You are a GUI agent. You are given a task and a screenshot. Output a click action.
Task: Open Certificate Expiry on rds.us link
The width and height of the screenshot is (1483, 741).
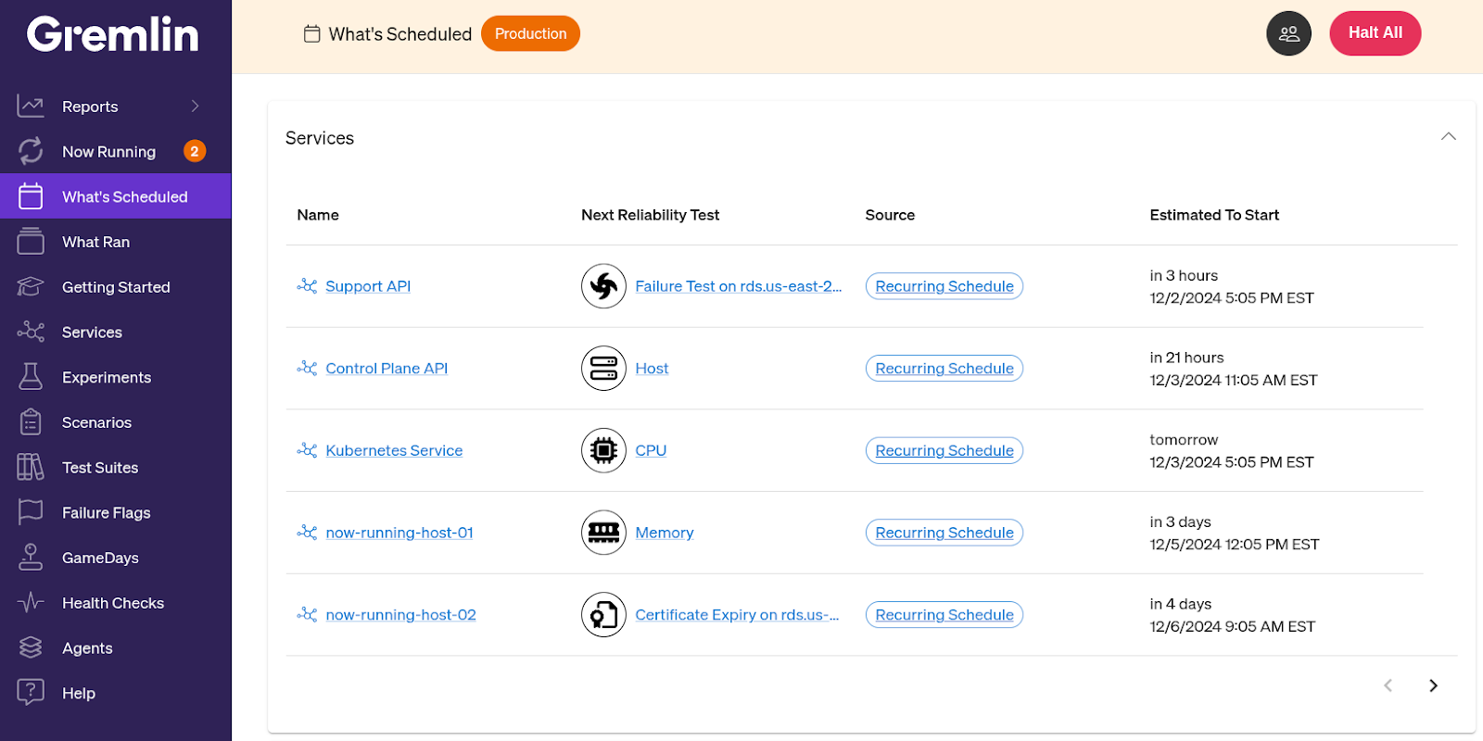[737, 615]
